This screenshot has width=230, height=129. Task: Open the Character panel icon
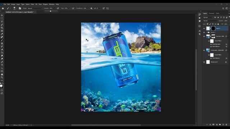click(x=199, y=31)
